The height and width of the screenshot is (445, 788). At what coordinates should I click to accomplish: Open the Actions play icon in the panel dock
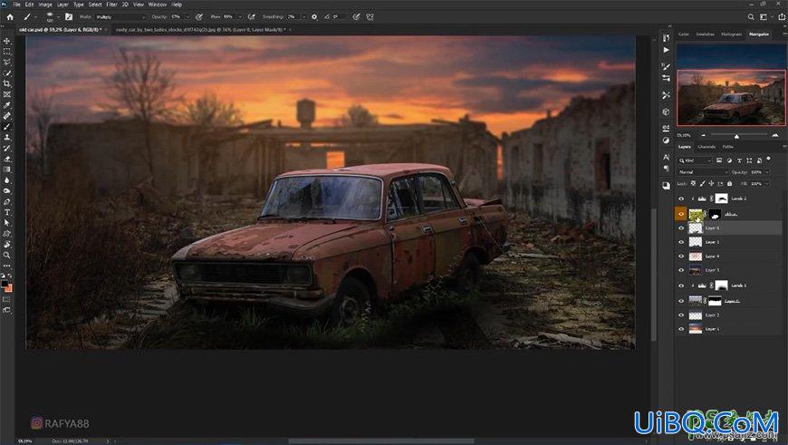coord(666,50)
